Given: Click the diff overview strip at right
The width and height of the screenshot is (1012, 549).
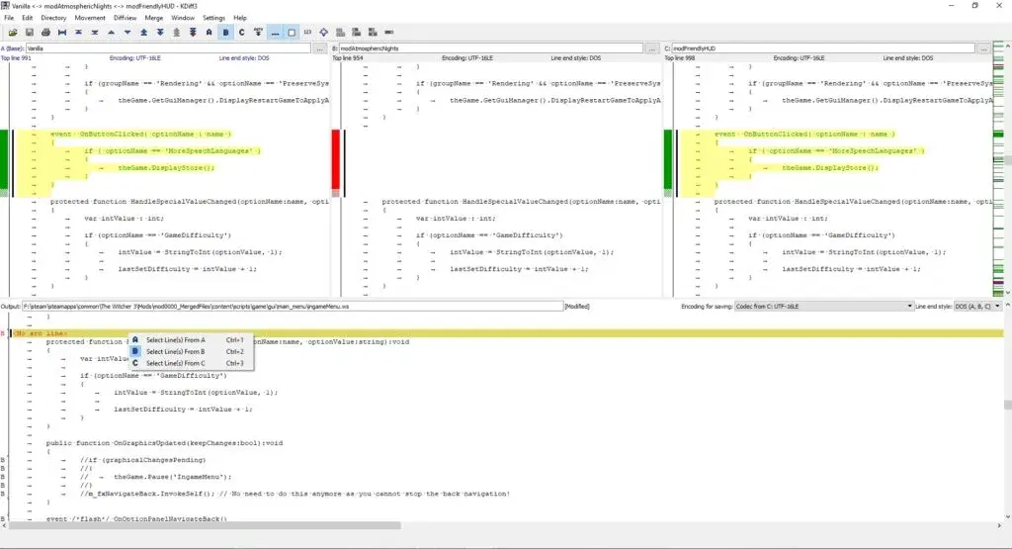Looking at the screenshot, I should click(x=998, y=168).
